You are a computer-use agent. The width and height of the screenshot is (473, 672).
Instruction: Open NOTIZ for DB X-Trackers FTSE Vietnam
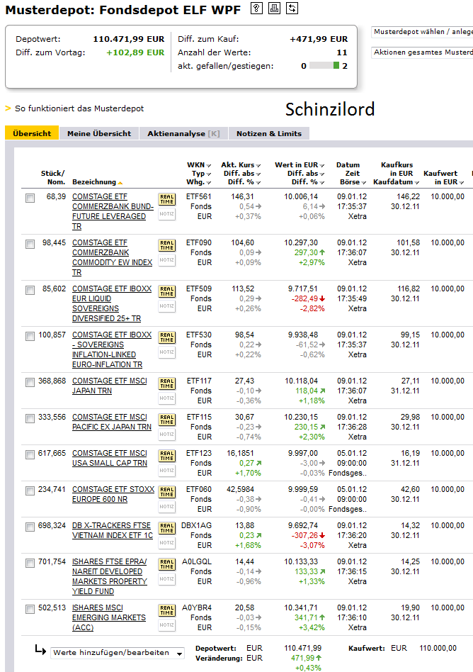click(167, 542)
